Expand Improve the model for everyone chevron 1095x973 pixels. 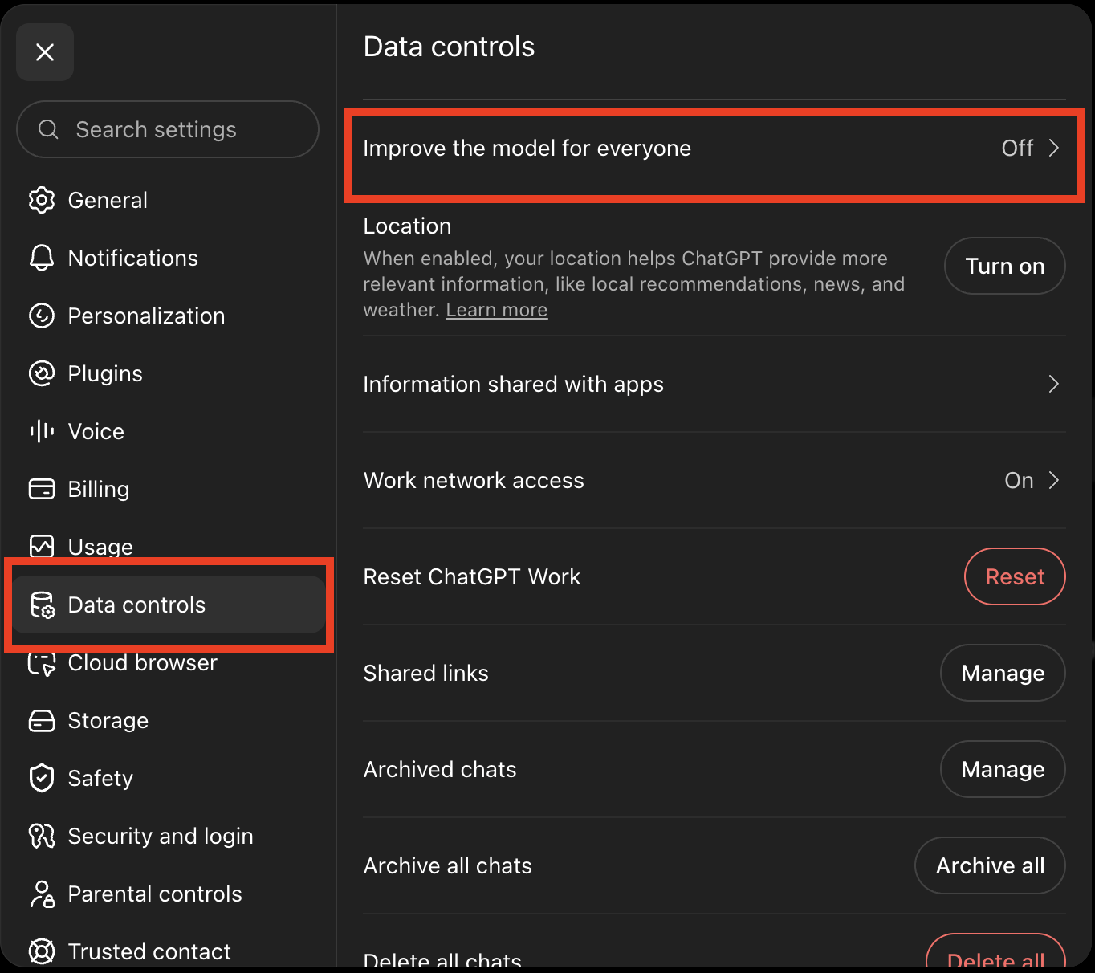(1054, 148)
